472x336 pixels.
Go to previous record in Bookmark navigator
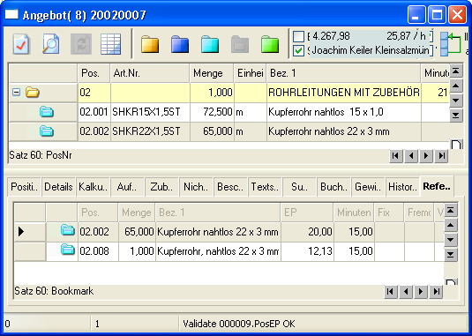pos(406,292)
